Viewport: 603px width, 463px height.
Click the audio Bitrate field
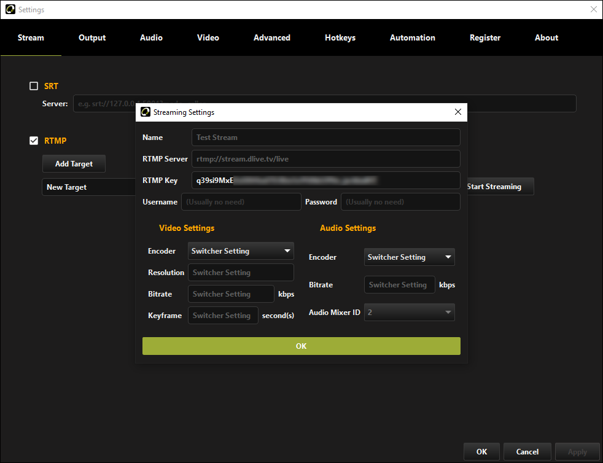tap(400, 284)
